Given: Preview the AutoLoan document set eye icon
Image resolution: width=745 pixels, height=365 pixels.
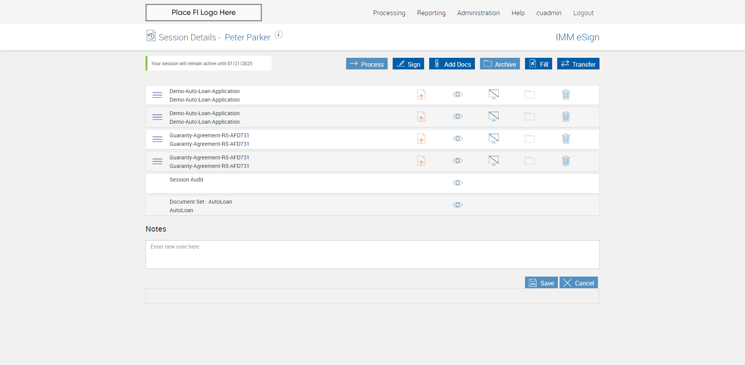Looking at the screenshot, I should pos(457,205).
